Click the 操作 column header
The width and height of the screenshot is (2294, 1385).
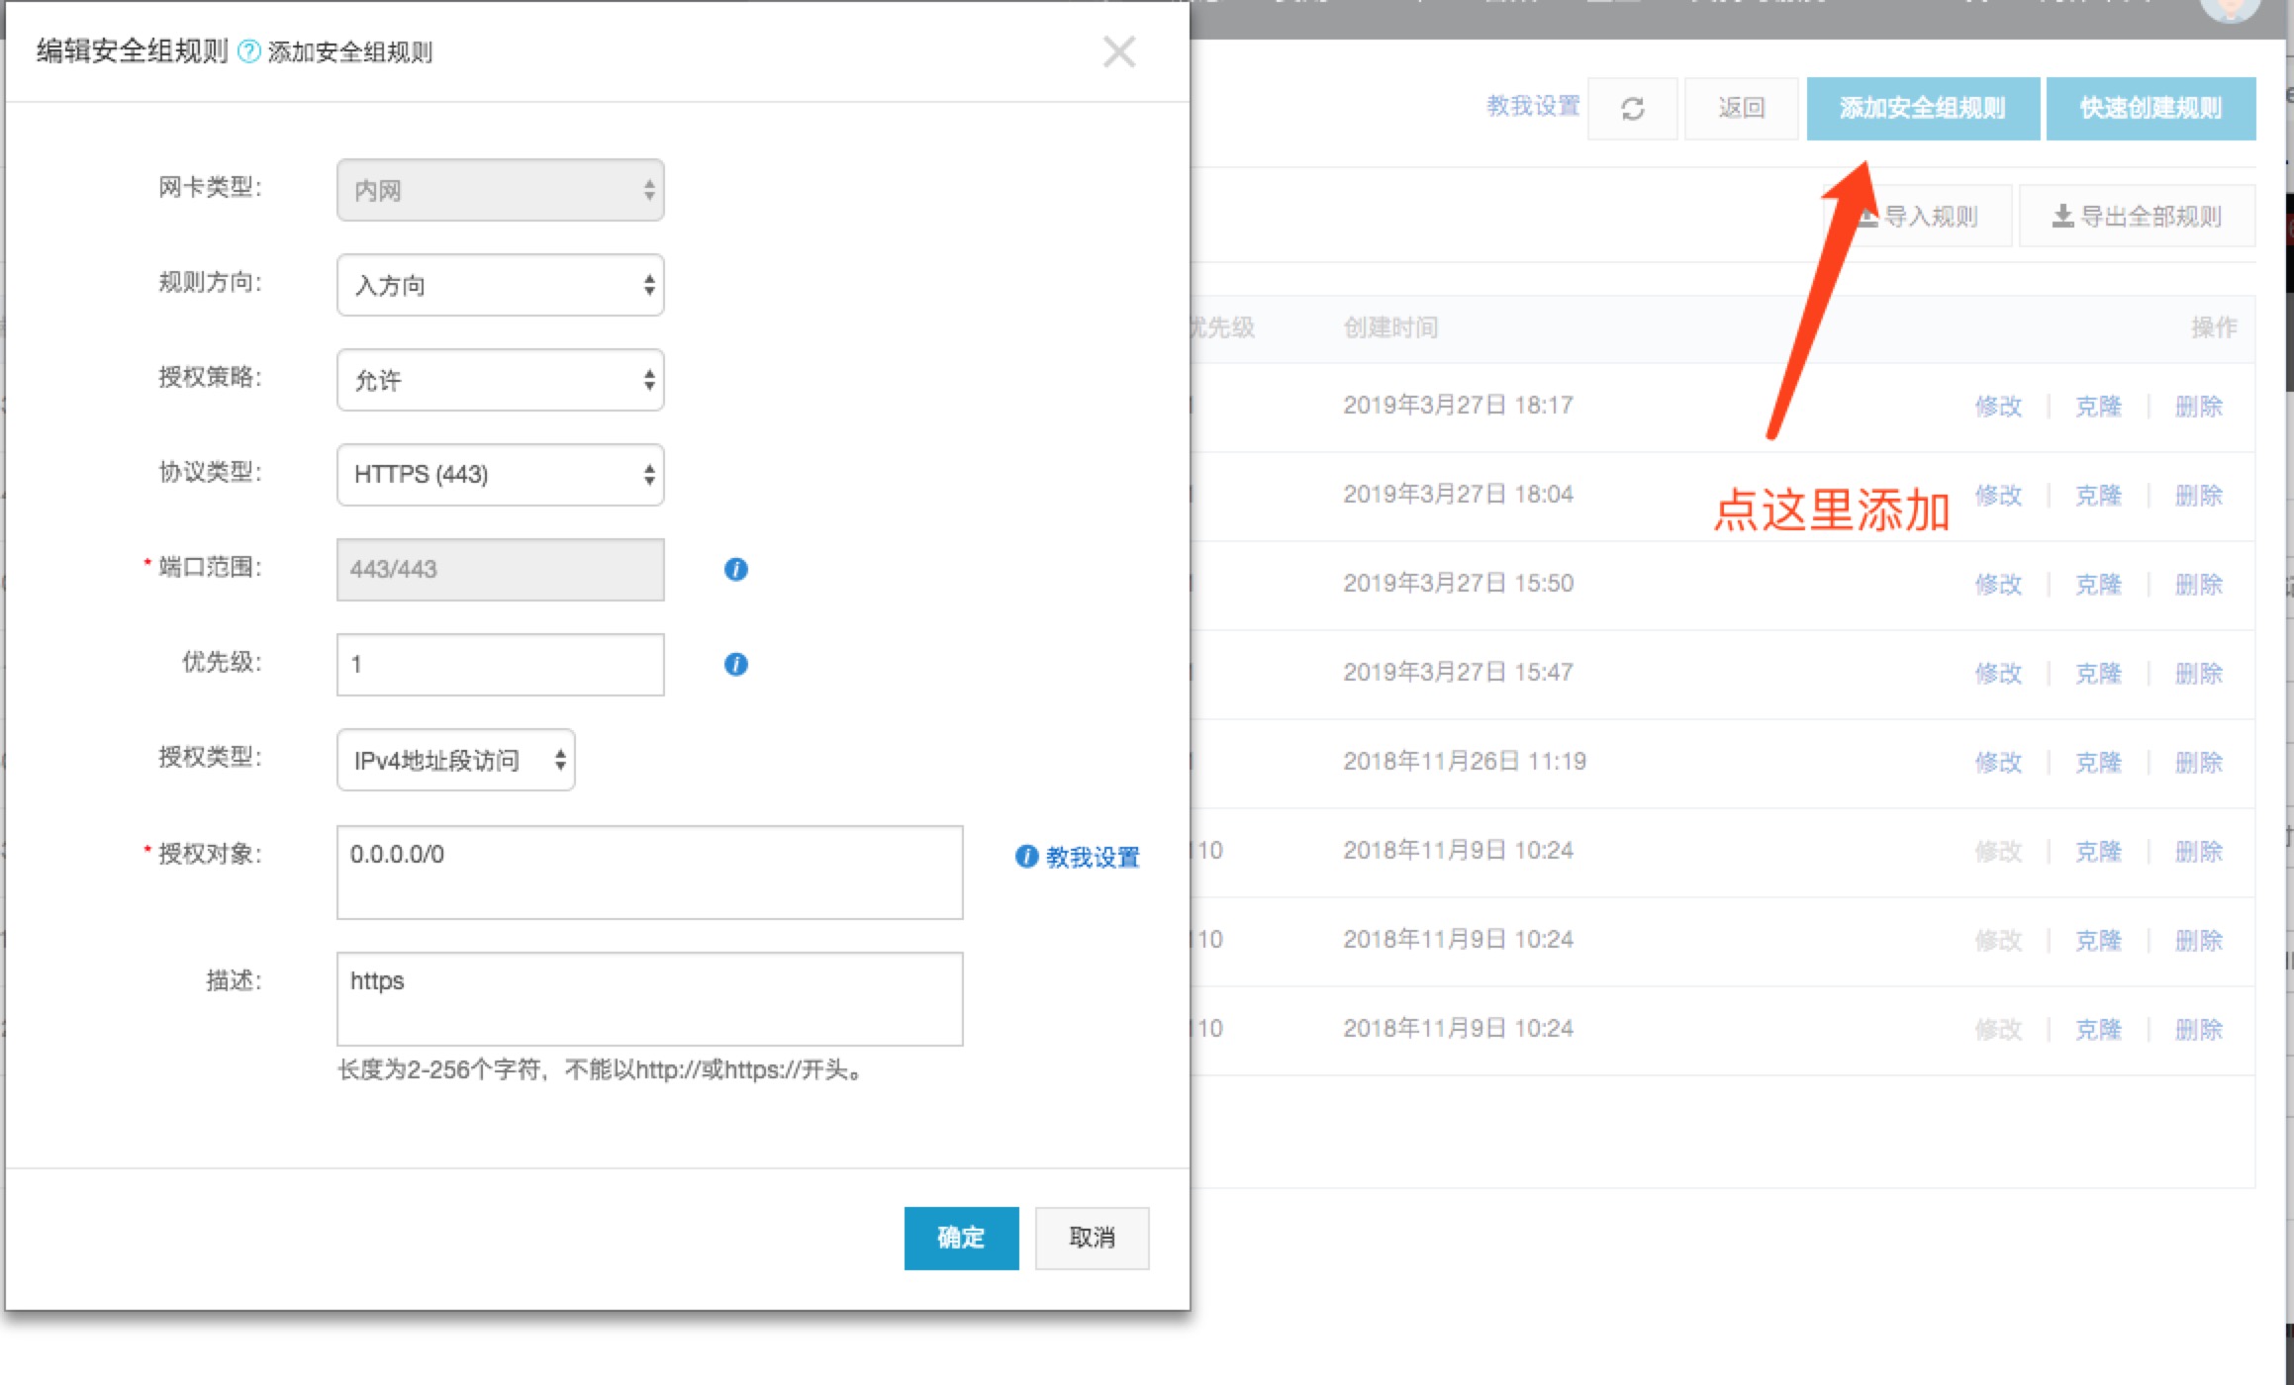point(2214,327)
